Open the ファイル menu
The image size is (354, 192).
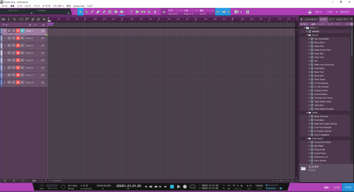point(4,6)
